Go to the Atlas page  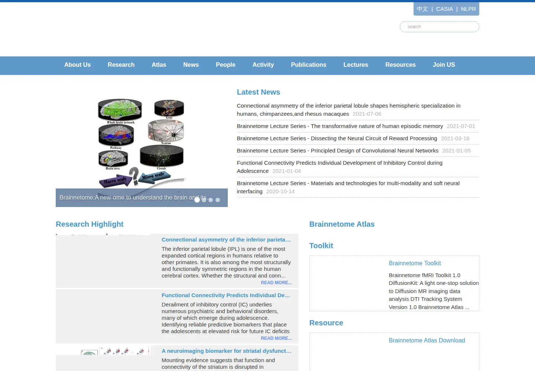(159, 65)
